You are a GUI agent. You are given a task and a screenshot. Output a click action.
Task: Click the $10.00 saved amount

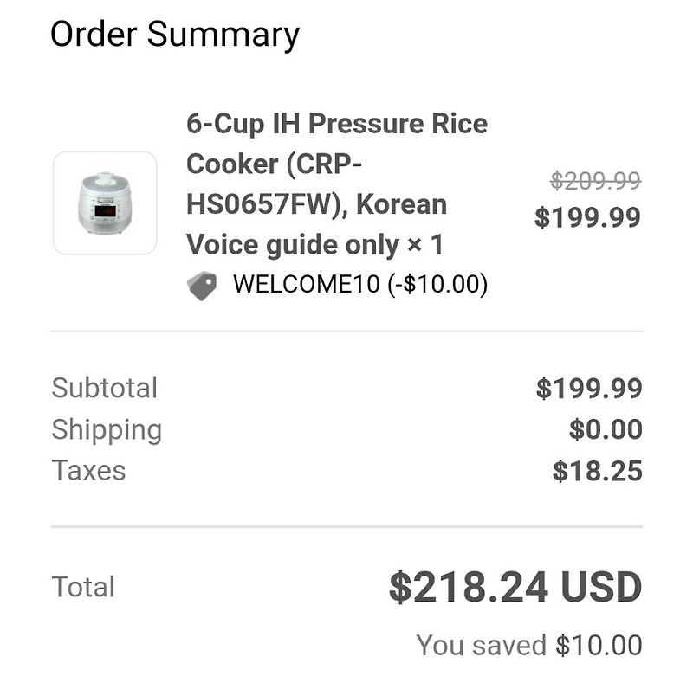(599, 645)
